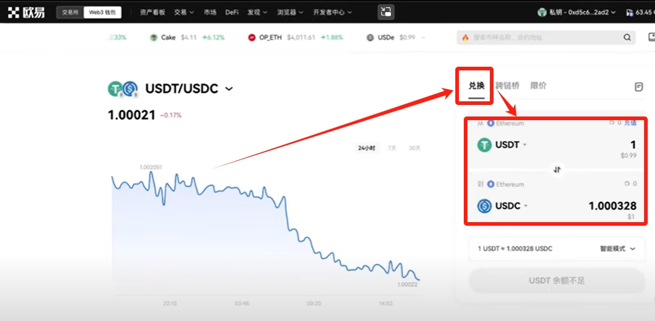Switch to 跨链桥 bridge tab
This screenshot has height=321, width=655.
pyautogui.click(x=507, y=86)
